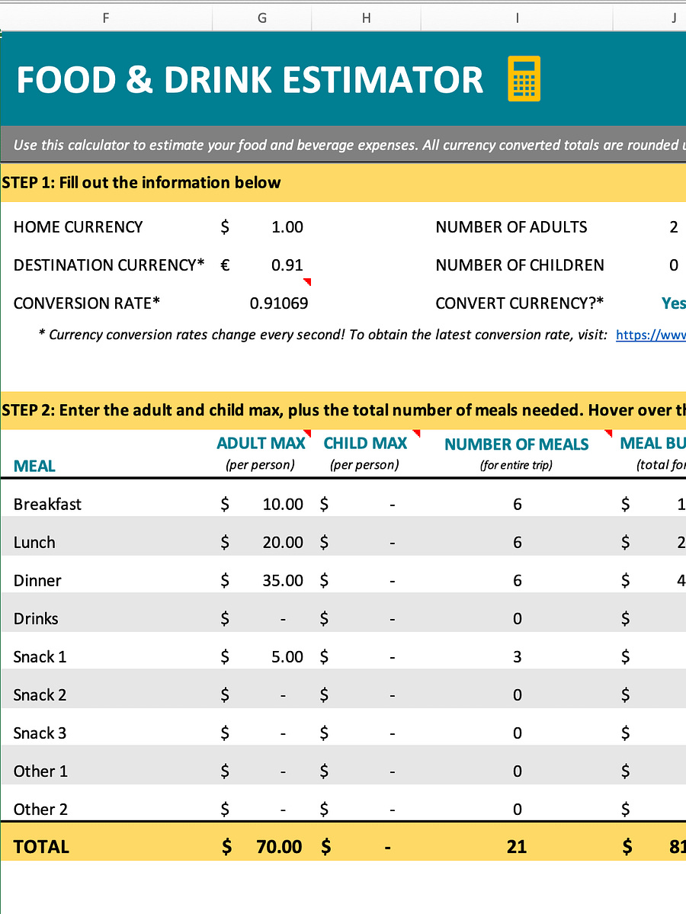Open the currency conversion website link
686x914 pixels.
(x=650, y=335)
